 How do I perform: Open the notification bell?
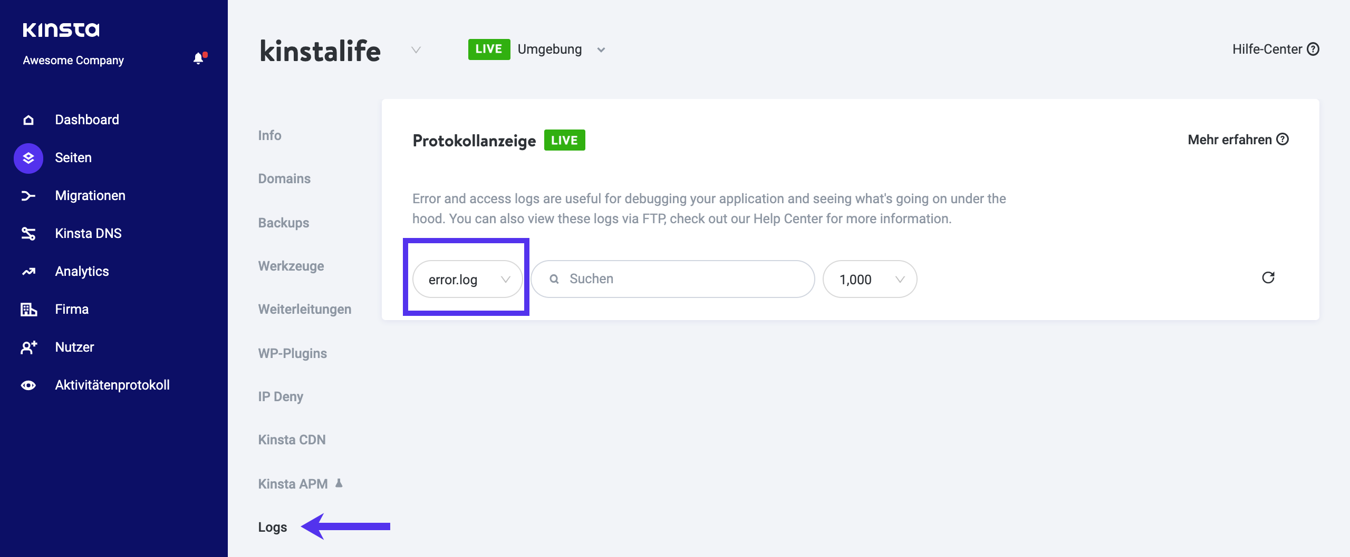click(x=199, y=58)
